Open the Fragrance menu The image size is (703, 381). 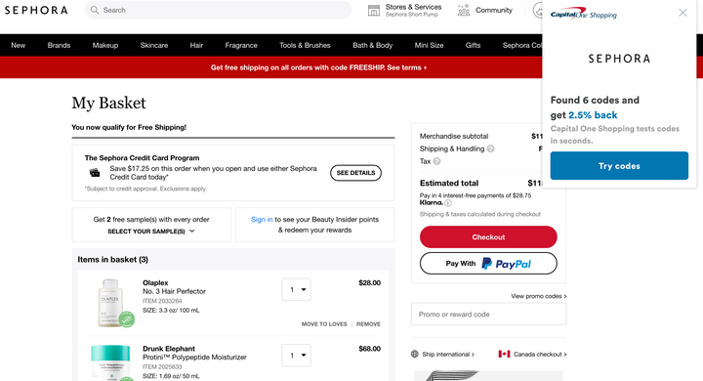pos(241,45)
